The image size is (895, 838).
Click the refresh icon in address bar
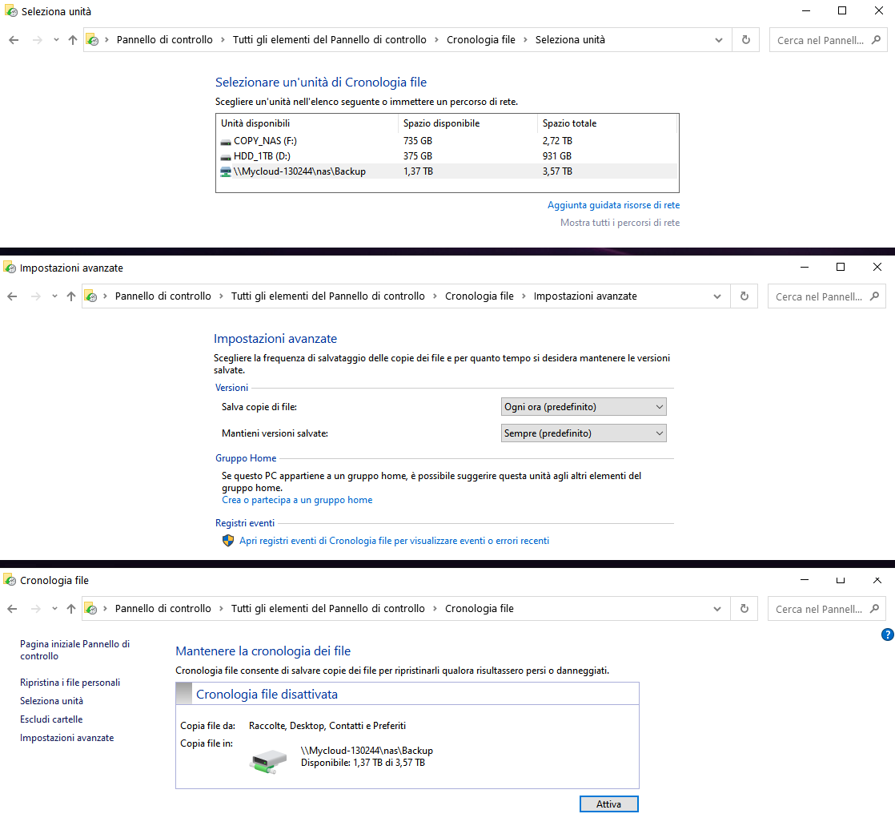click(744, 39)
